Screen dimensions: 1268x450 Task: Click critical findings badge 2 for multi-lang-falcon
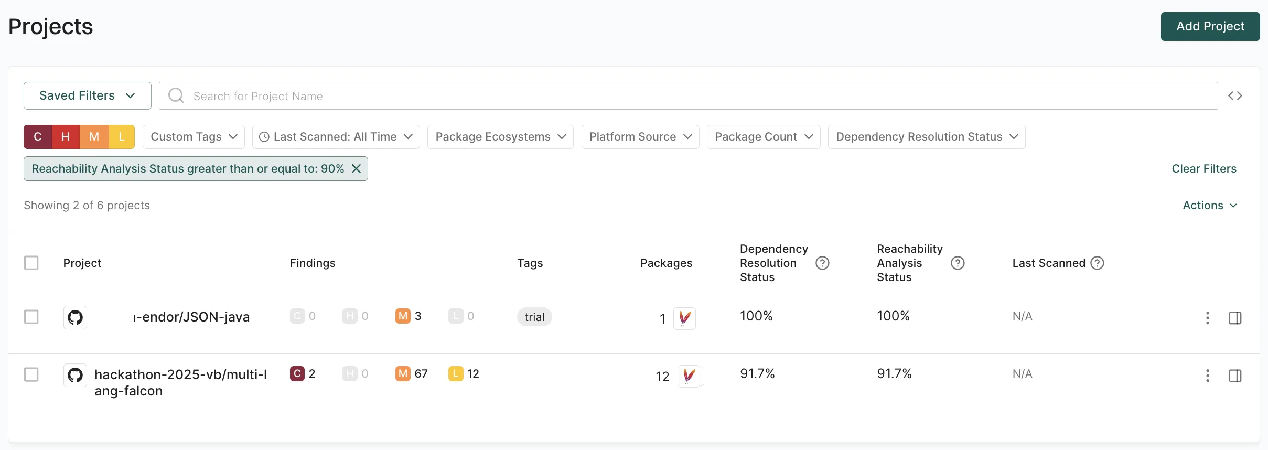[303, 373]
